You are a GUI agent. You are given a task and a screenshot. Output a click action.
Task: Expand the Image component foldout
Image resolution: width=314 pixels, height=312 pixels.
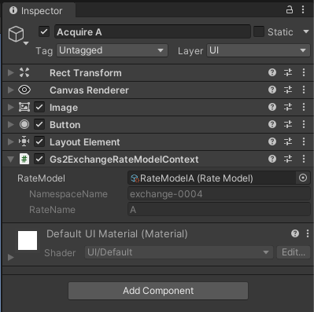point(10,107)
